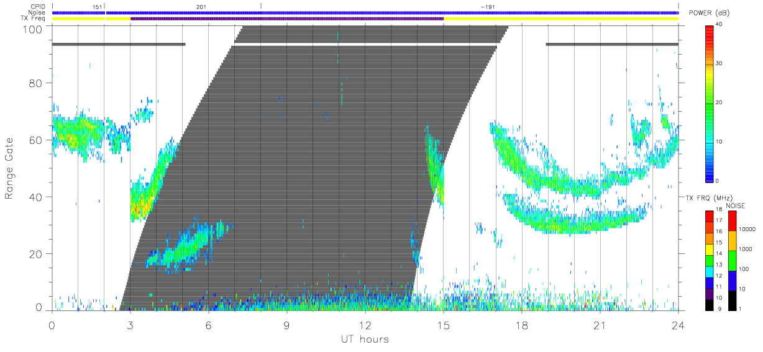This screenshot has width=763, height=352.
Task: Pick the green middle of the POWER colorbar
Action: coord(710,103)
